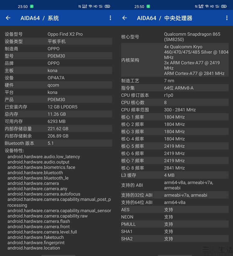
Task: Tap green notification icon next to left 23:50
Action: [32, 7]
